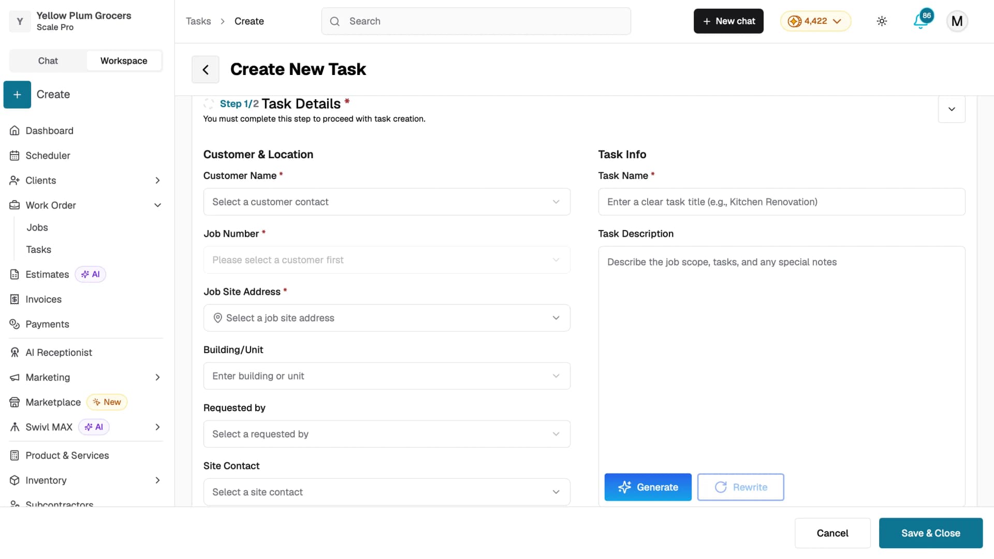Open the Building/Unit dropdown

pyautogui.click(x=387, y=376)
